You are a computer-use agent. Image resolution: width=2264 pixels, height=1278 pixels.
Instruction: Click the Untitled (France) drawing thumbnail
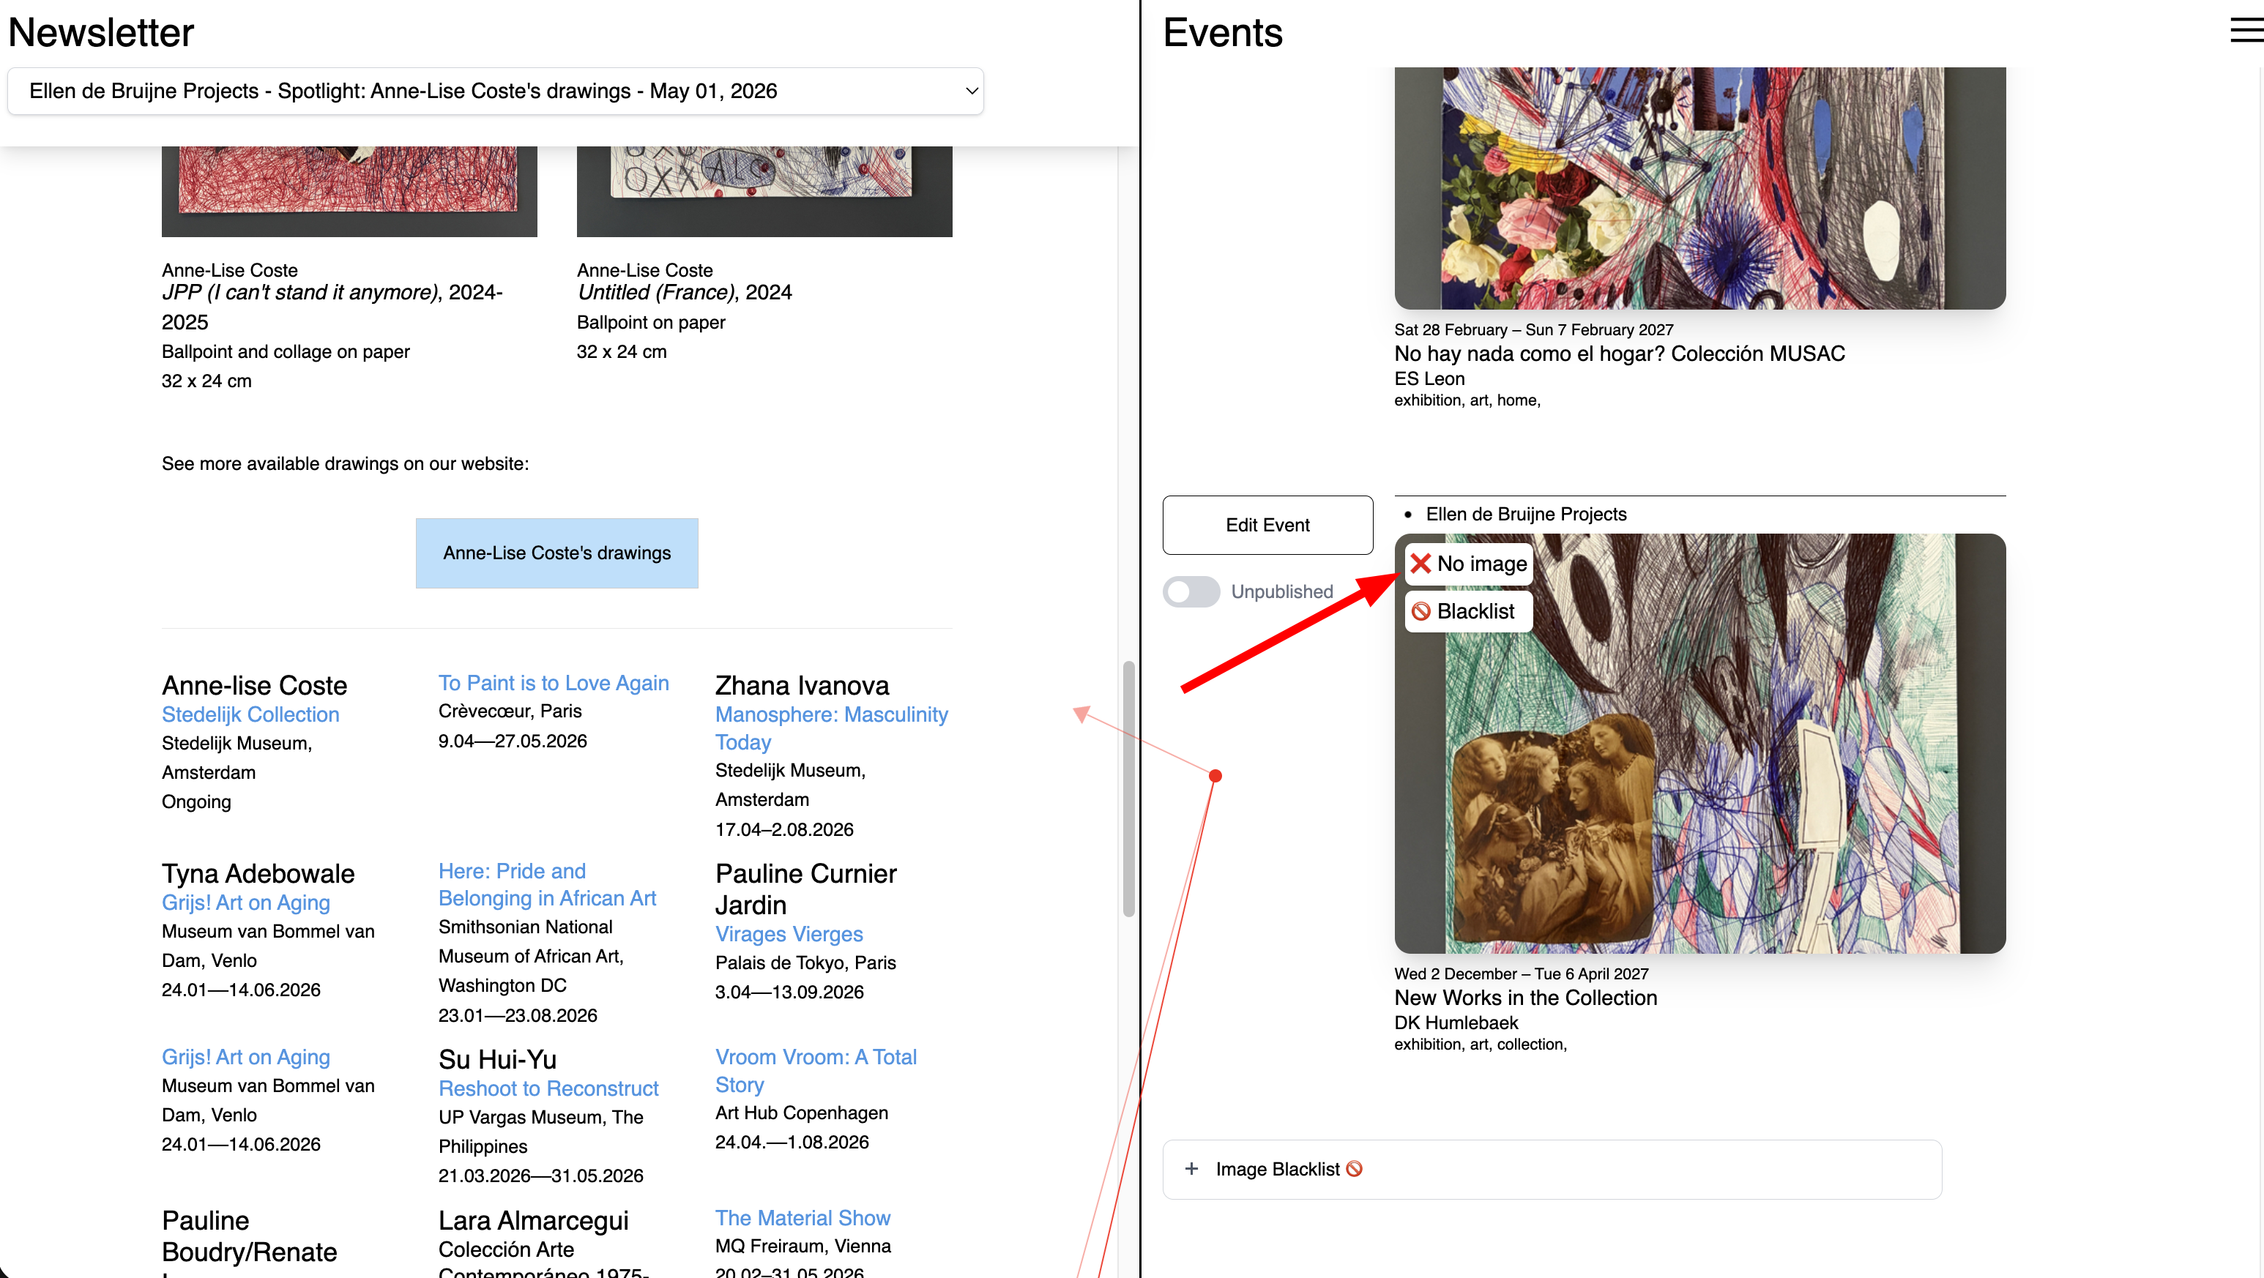764,192
